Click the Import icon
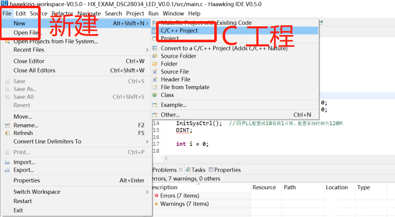 7,162
